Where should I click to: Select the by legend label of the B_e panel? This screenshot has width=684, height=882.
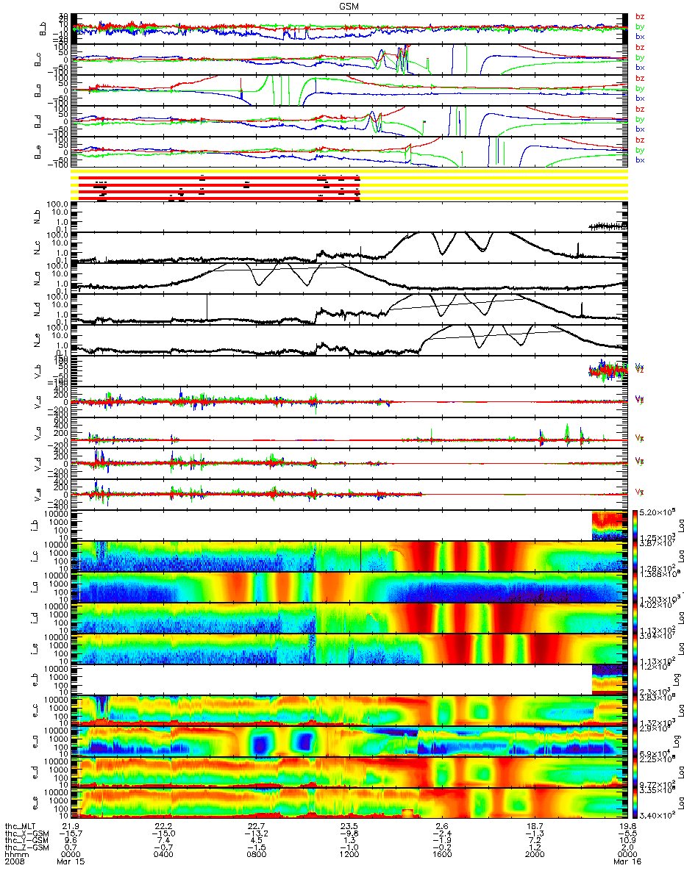640,150
